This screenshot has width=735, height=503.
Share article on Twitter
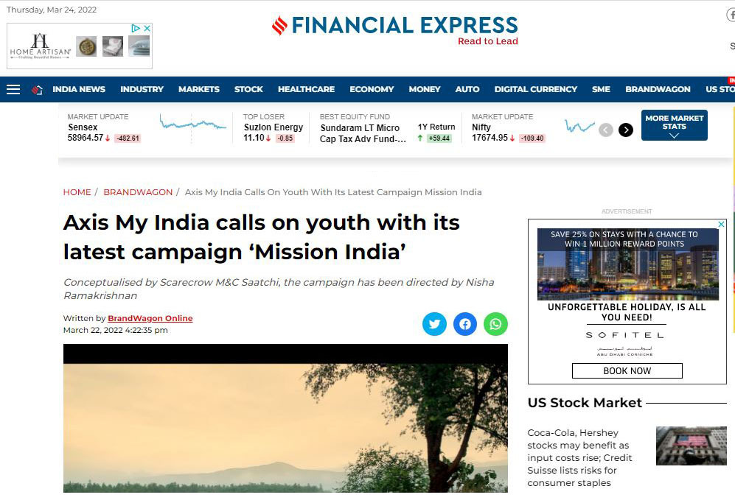(x=434, y=324)
